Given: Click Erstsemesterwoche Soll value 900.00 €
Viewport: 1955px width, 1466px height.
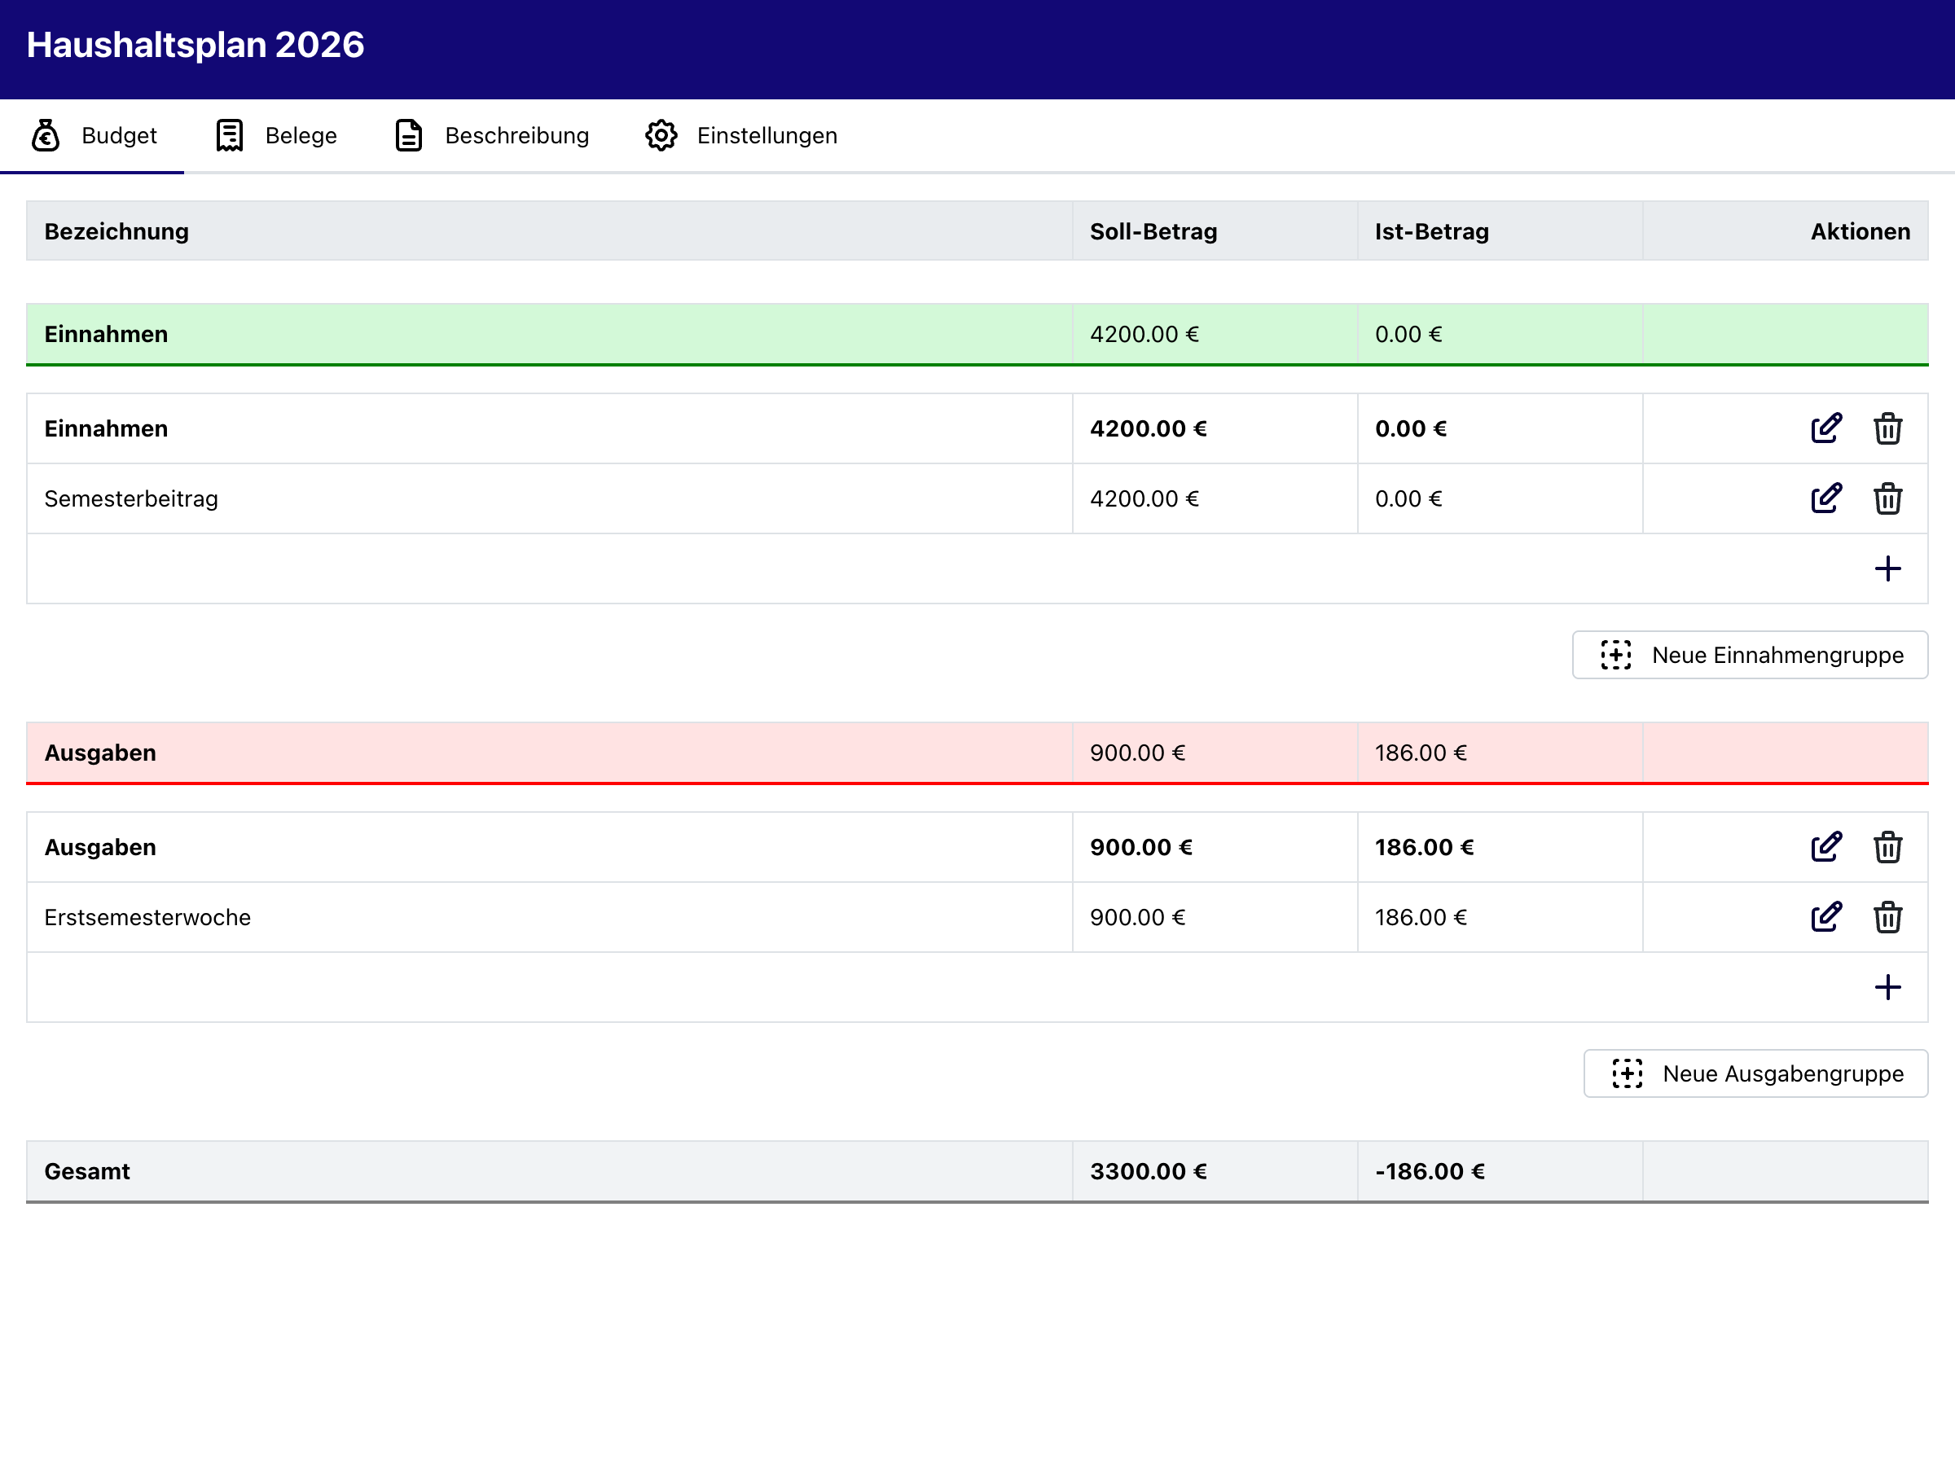Looking at the screenshot, I should (x=1137, y=917).
